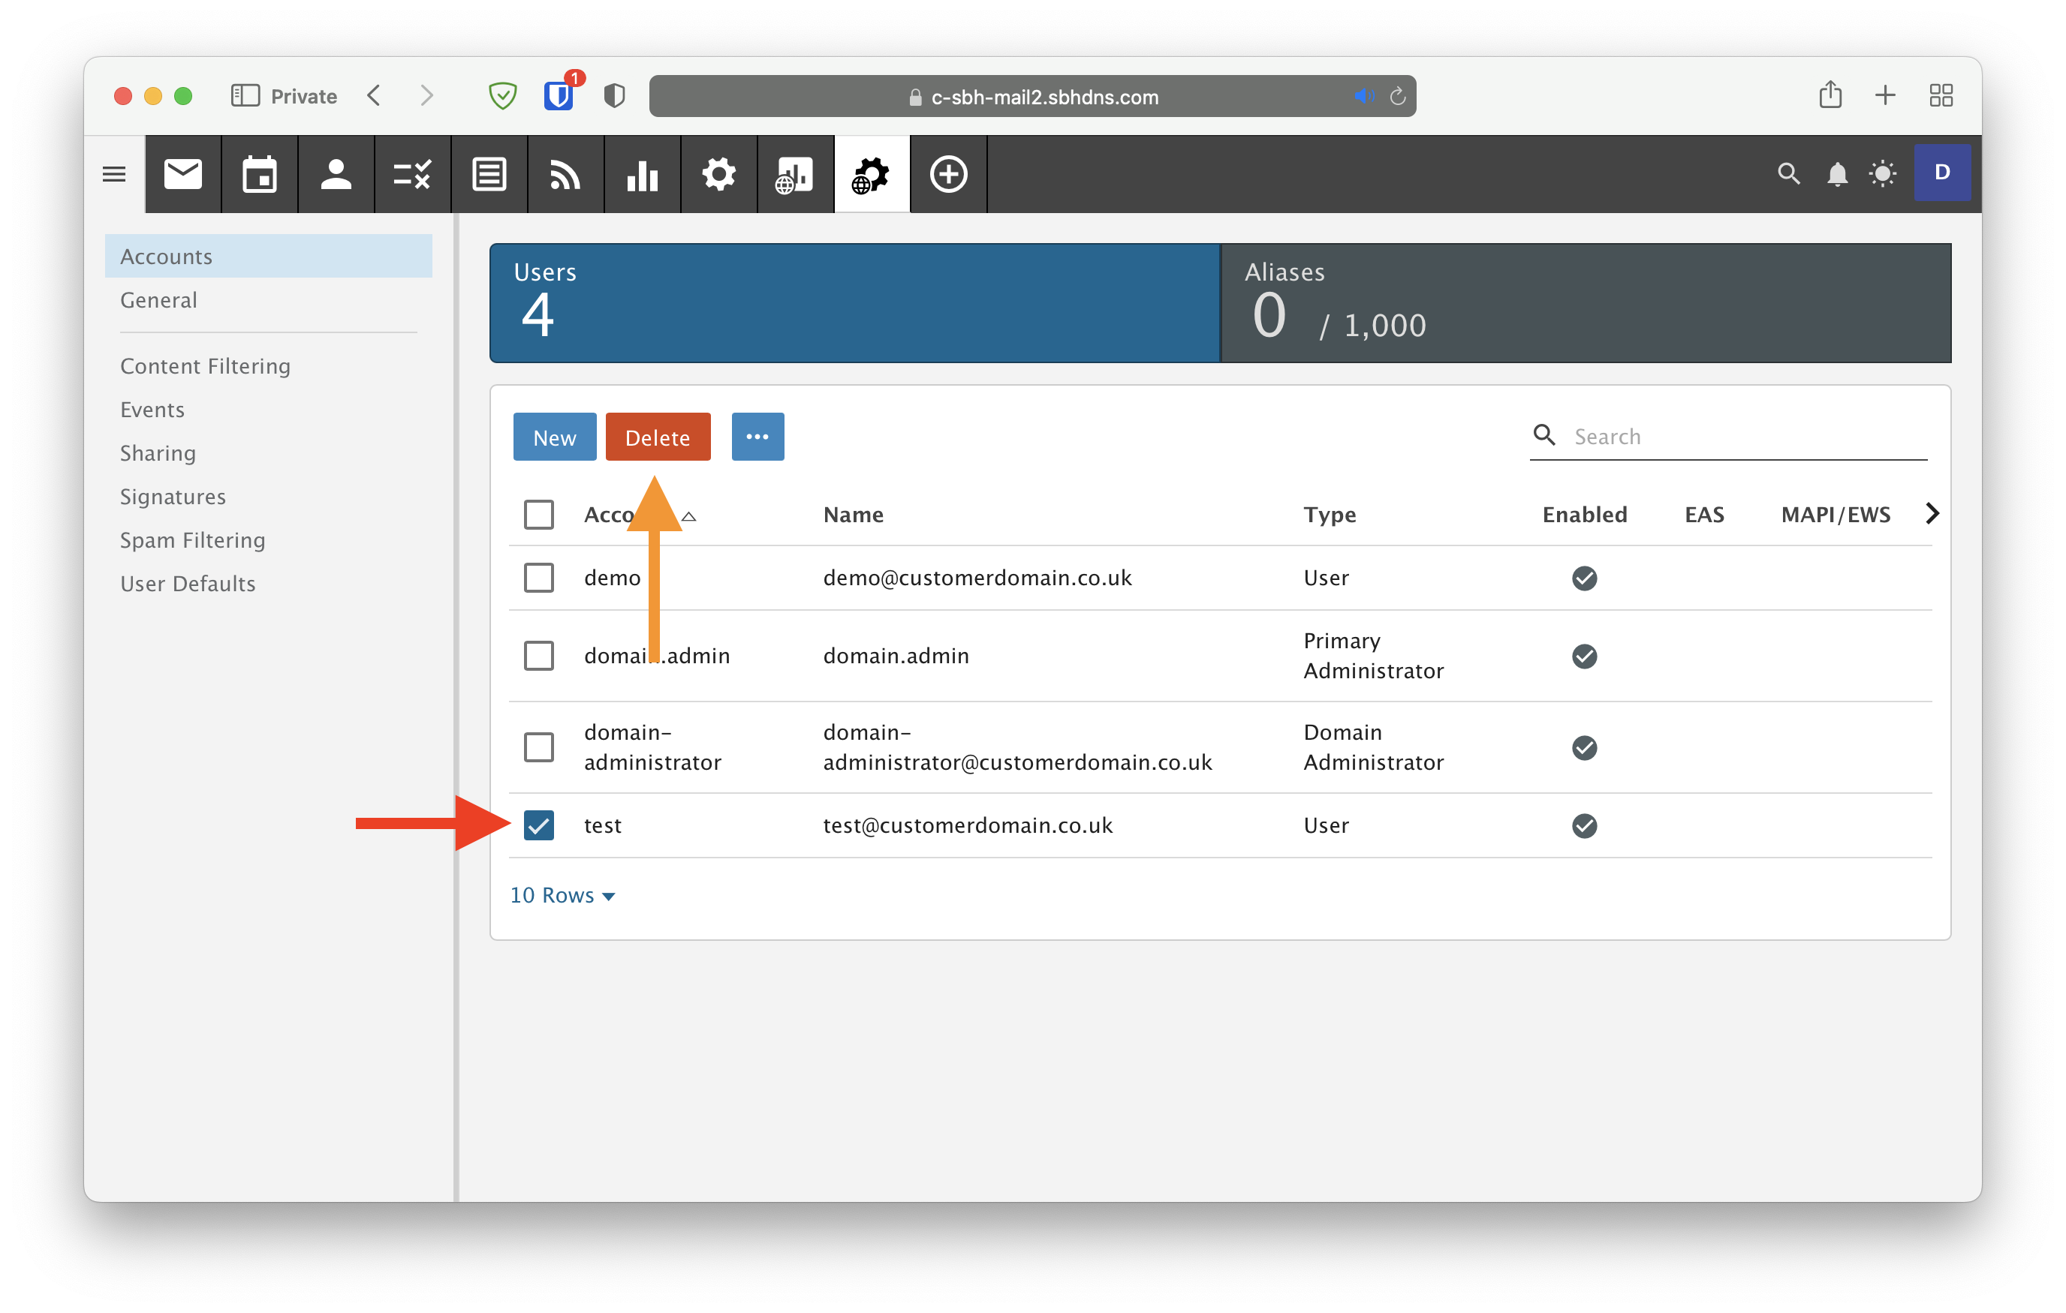
Task: Open the RSS feeds icon
Action: pyautogui.click(x=565, y=174)
